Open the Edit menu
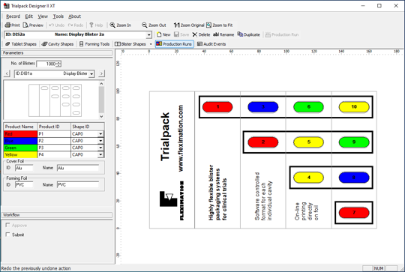The image size is (405, 272). pos(28,16)
